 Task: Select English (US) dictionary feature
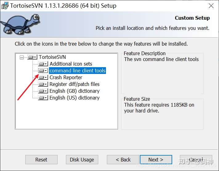click(75, 98)
